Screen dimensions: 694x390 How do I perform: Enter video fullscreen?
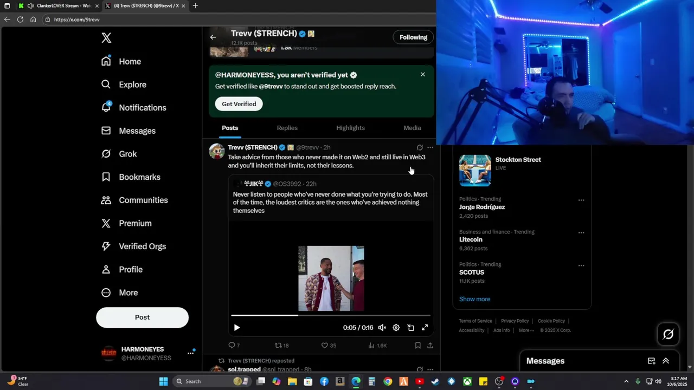click(425, 328)
